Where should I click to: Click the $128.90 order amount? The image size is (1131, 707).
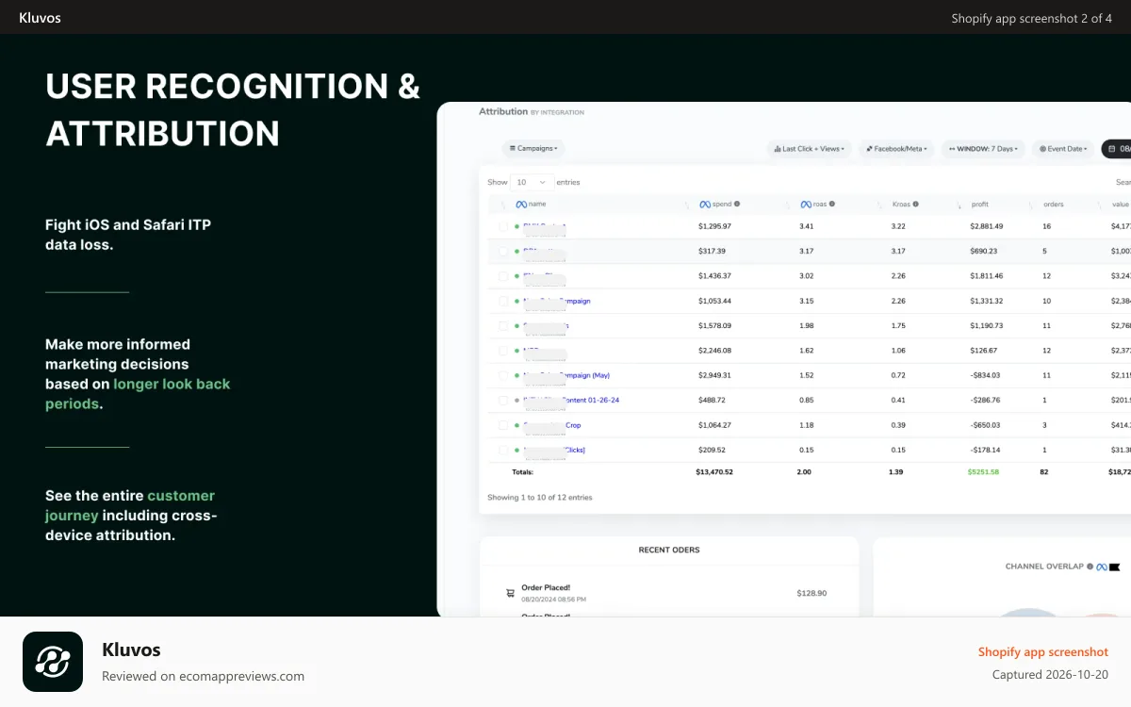tap(811, 593)
